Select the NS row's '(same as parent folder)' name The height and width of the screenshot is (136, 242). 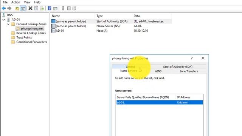(x=71, y=26)
